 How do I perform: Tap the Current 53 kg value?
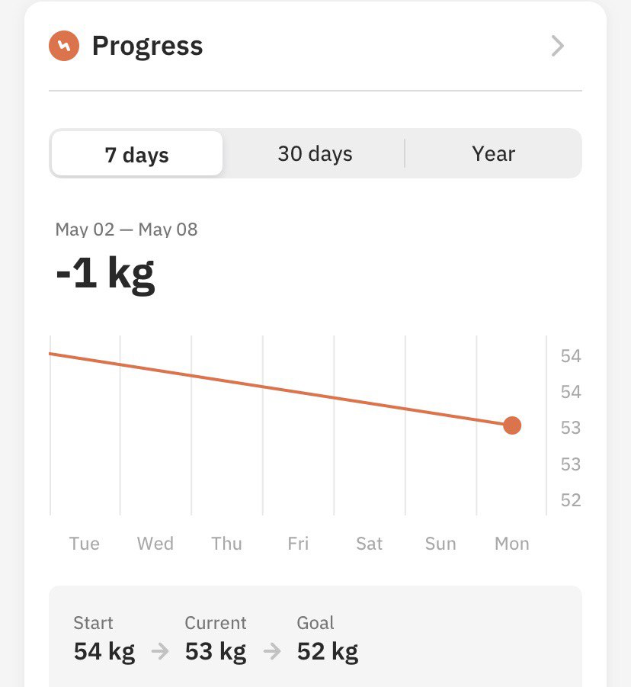tap(216, 651)
